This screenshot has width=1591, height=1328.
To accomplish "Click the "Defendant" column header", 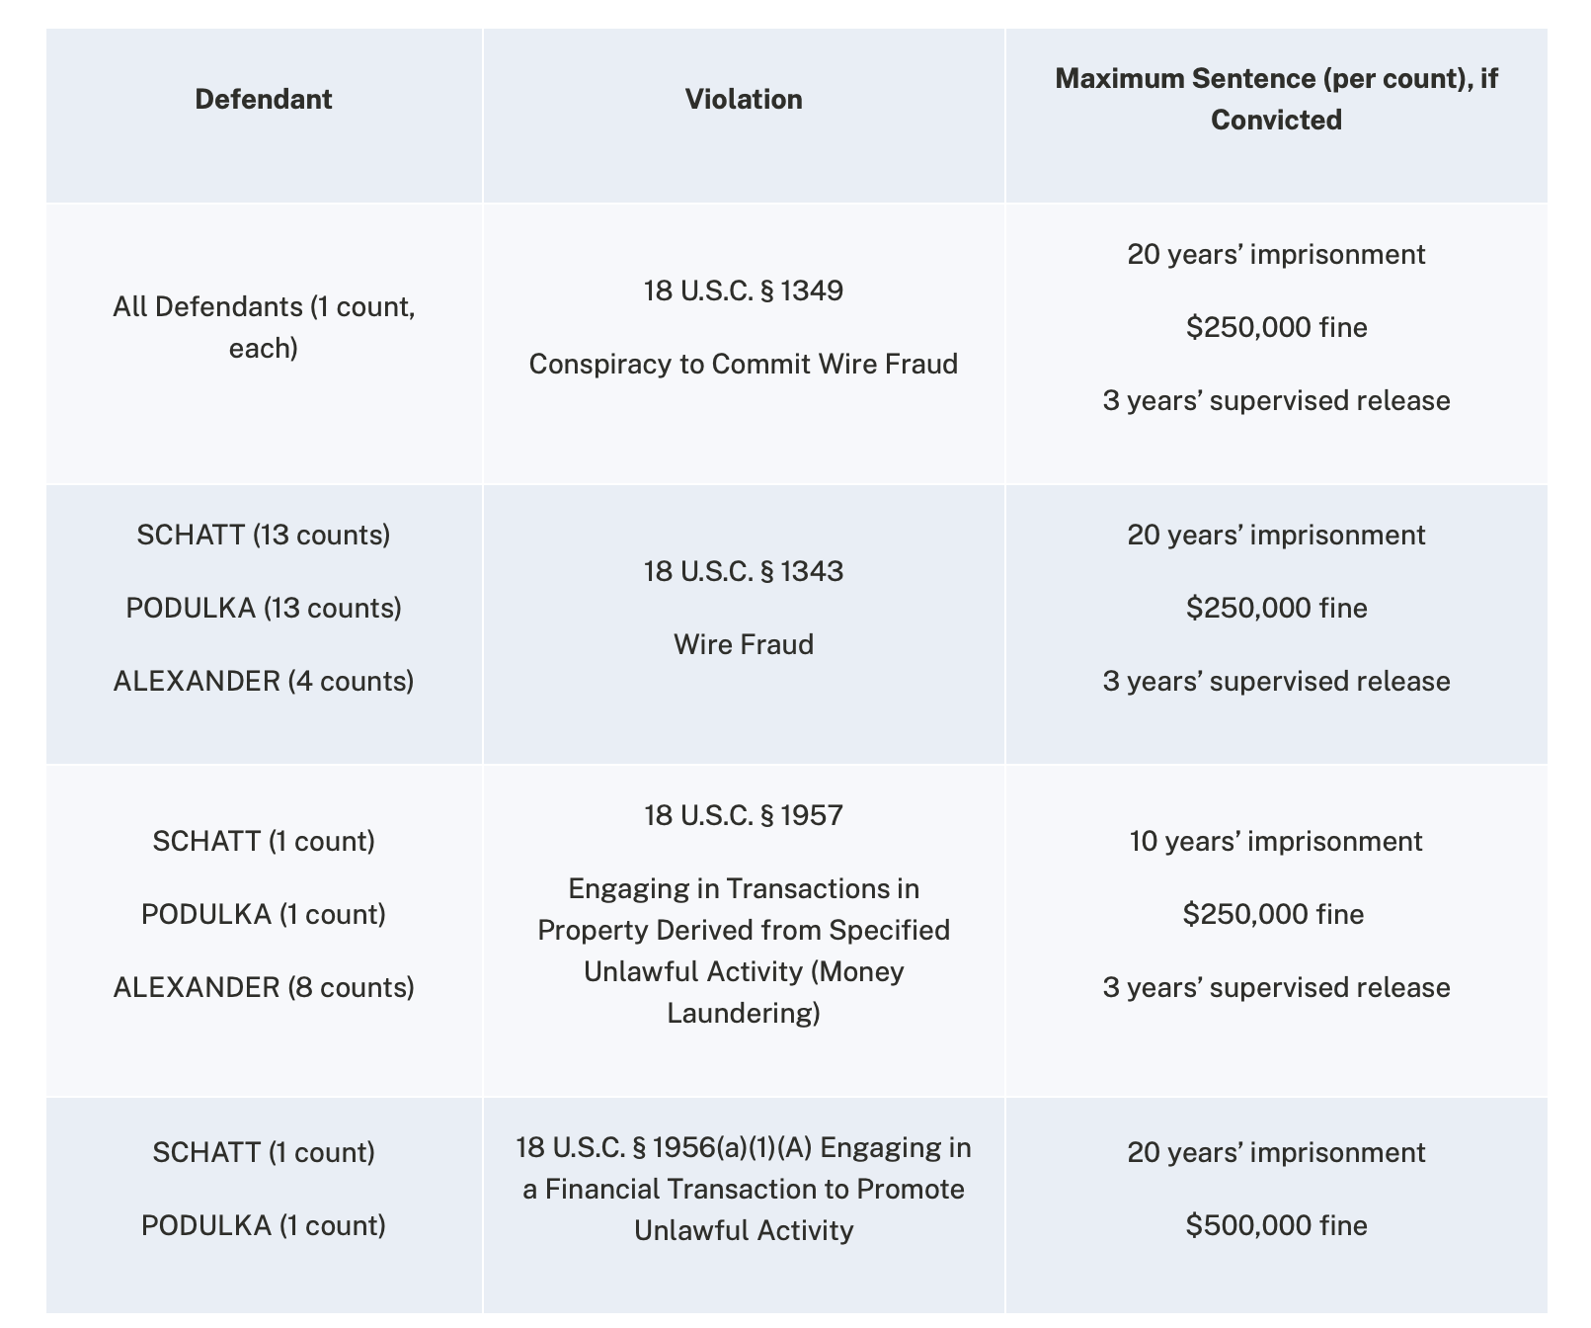I will (264, 100).
